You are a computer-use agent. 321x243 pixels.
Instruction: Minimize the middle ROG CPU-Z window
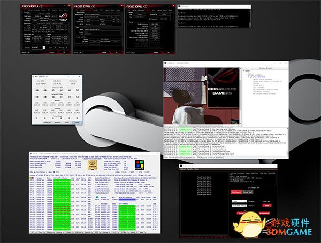click(x=117, y=6)
